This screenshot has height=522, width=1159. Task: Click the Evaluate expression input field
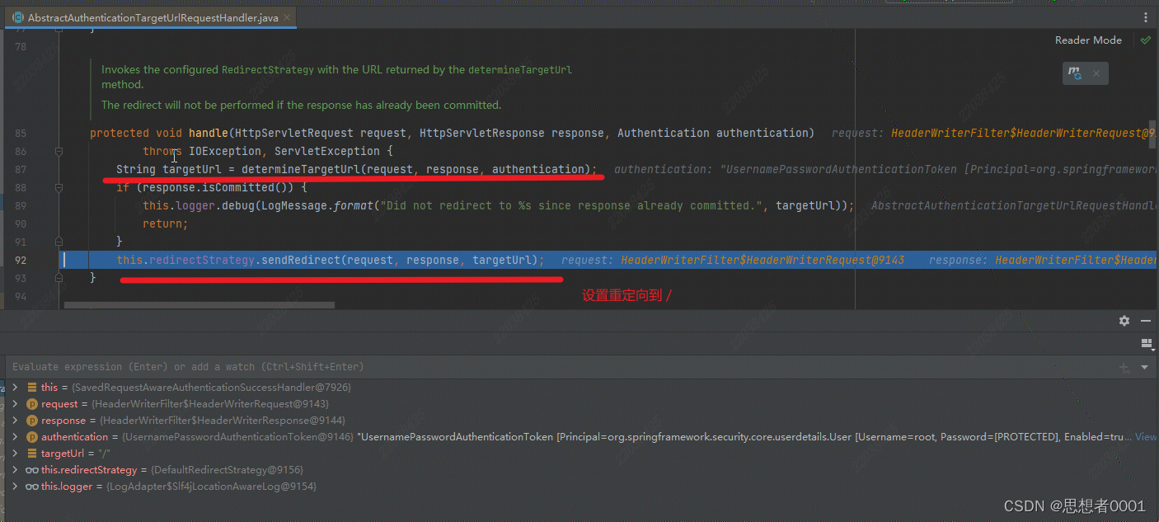click(x=495, y=367)
